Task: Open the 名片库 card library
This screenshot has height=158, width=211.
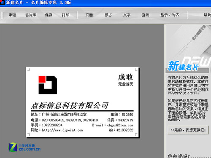Action: coord(31,15)
